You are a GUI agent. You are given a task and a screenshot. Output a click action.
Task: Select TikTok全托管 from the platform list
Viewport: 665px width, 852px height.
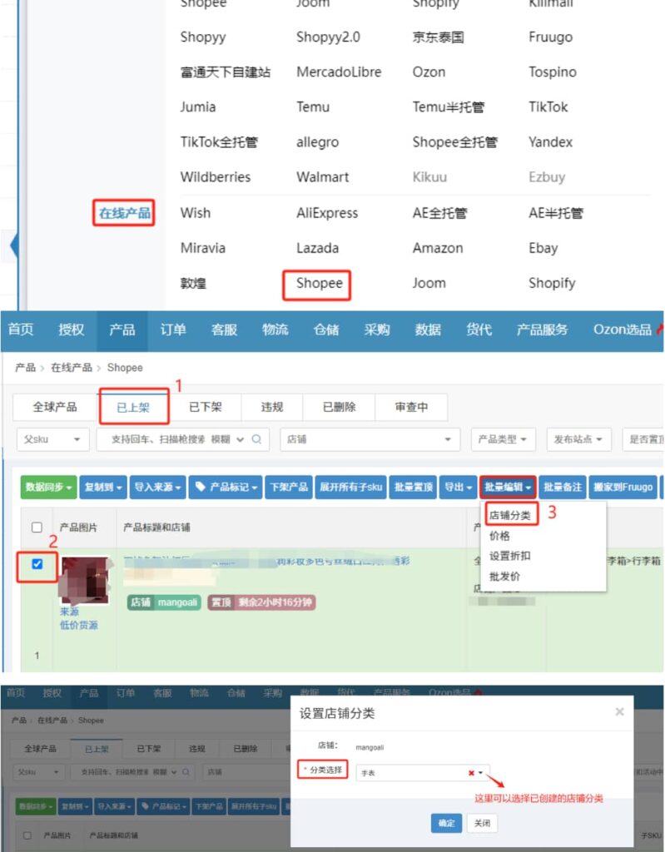click(x=219, y=141)
